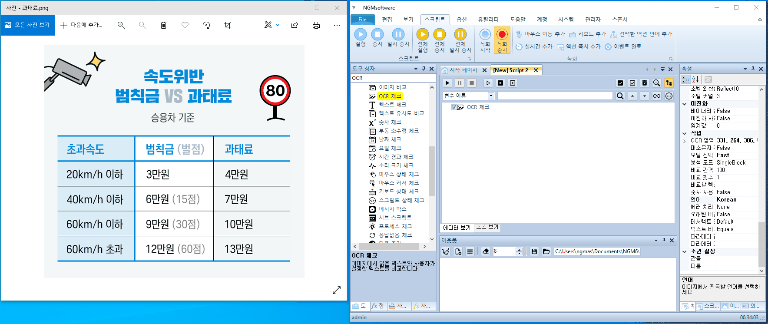Click 이벤트 완료 button
This screenshot has width=768, height=324.
tap(623, 46)
